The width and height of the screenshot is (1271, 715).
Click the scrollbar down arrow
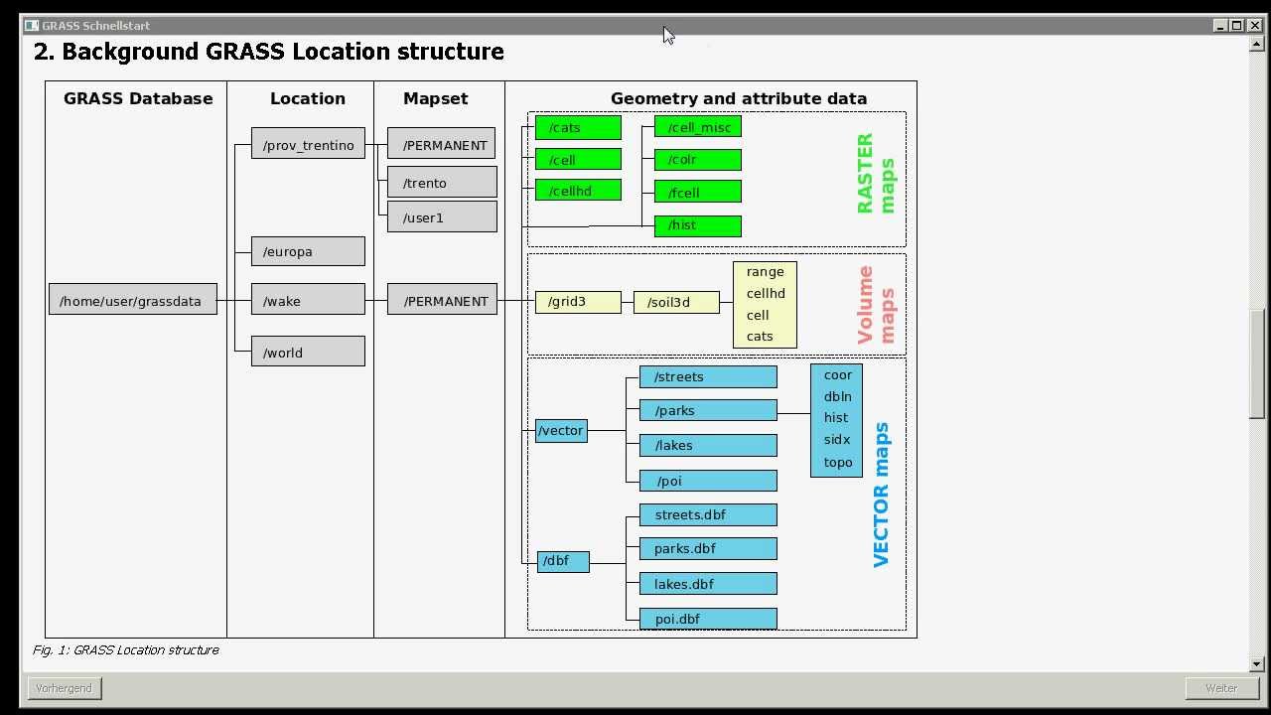[x=1257, y=663]
